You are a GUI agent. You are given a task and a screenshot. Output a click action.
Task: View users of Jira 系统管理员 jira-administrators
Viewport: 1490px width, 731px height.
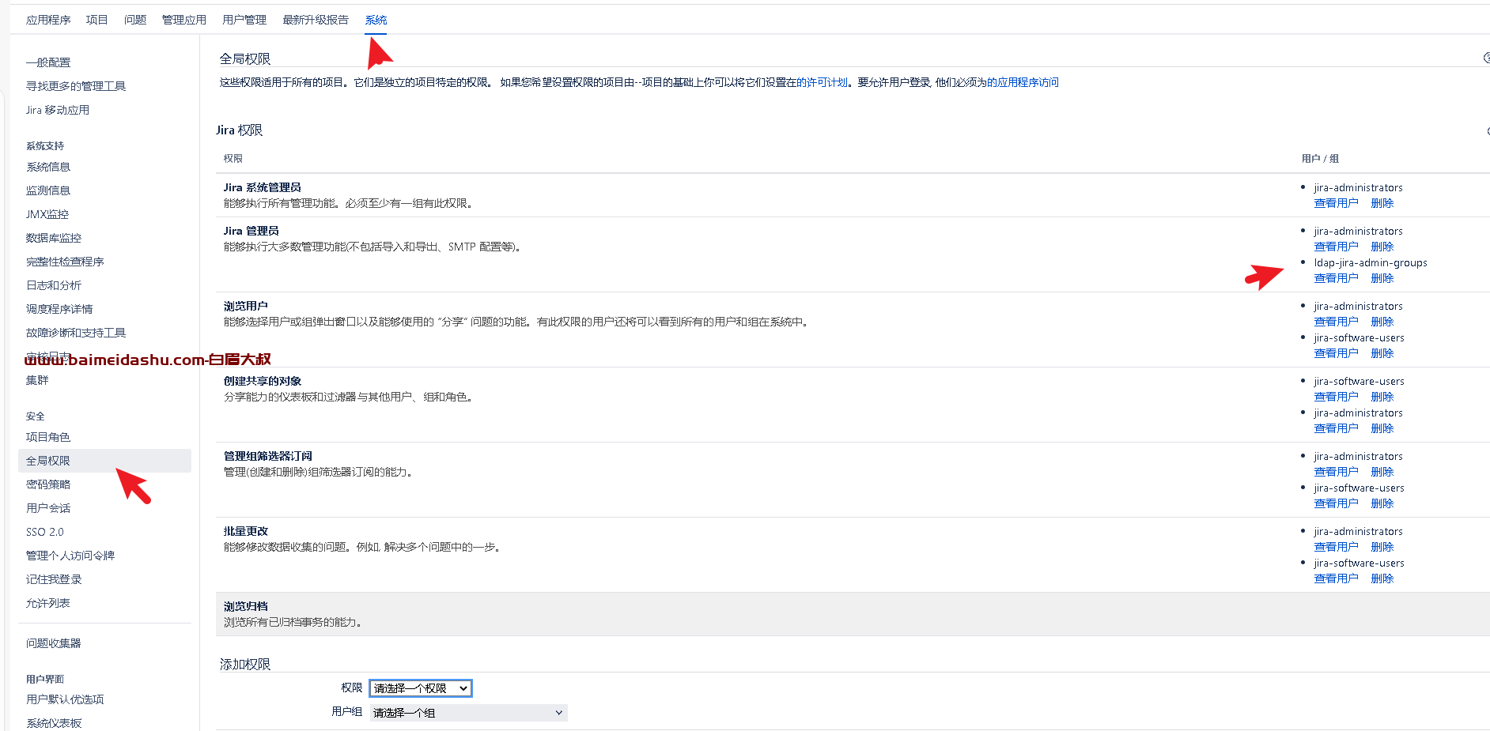tap(1336, 203)
